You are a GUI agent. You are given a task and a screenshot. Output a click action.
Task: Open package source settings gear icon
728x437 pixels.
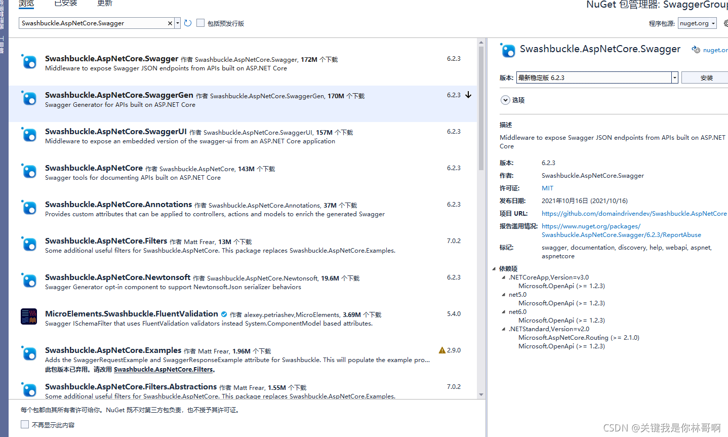pos(725,23)
